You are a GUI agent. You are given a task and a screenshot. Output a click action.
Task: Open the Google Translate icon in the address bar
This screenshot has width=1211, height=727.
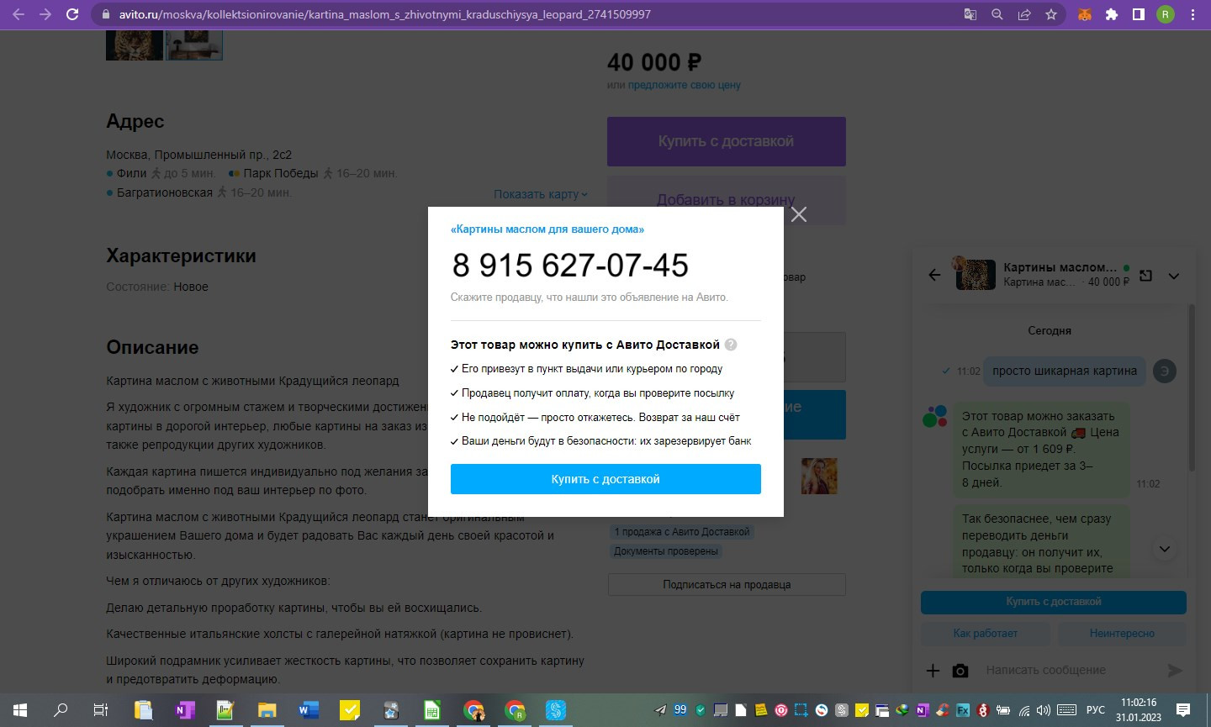[x=970, y=14]
